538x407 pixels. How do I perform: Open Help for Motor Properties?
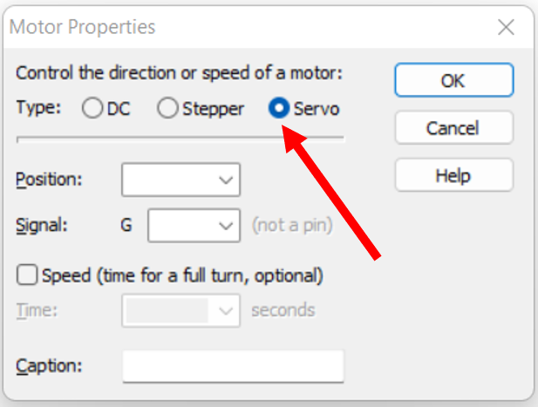(x=454, y=175)
